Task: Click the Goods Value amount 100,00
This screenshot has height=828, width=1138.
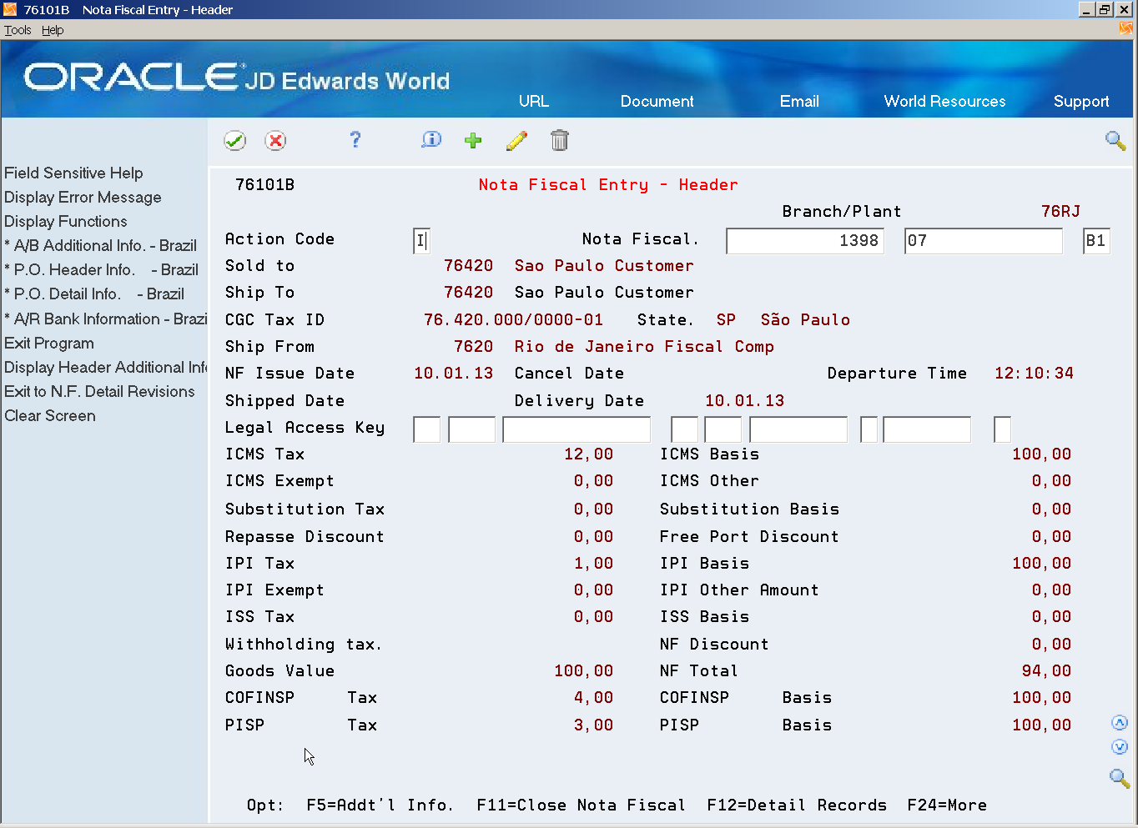Action: [x=583, y=670]
